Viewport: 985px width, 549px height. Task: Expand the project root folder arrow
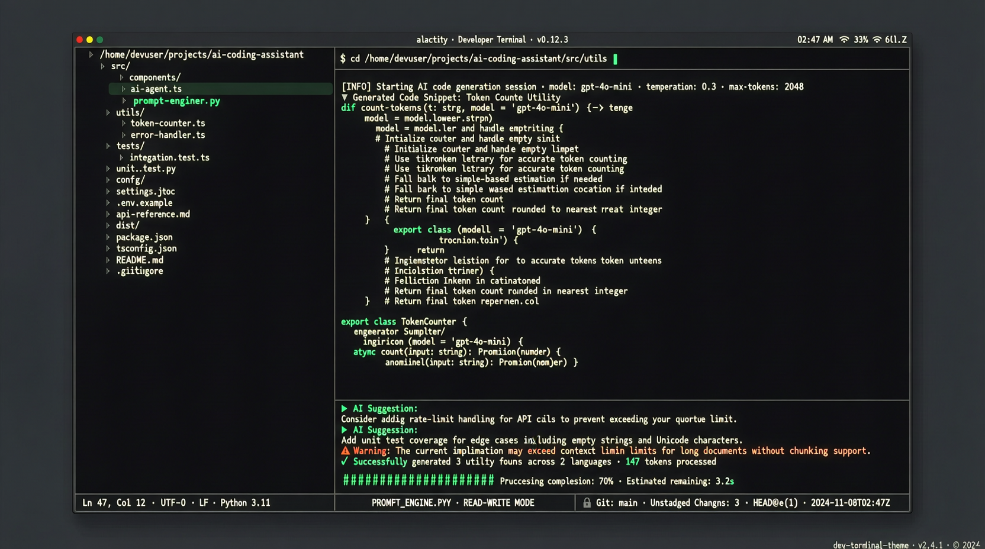point(91,54)
